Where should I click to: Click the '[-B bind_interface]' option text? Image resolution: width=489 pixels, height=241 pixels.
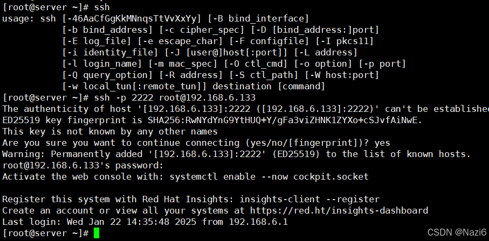258,19
